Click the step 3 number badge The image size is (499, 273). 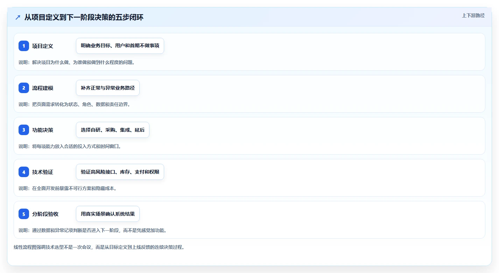point(24,130)
